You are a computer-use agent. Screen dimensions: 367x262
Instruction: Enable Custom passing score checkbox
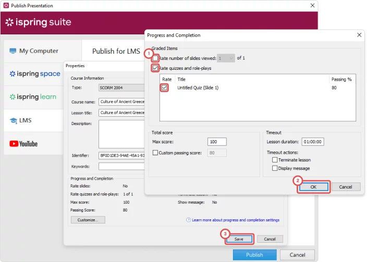(155, 153)
